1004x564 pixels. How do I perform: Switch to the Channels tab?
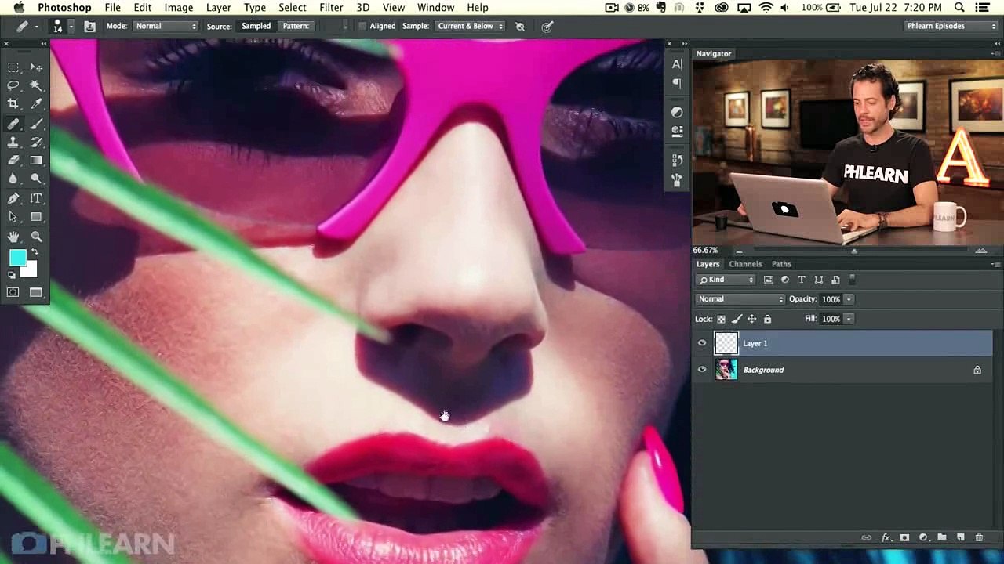click(745, 264)
